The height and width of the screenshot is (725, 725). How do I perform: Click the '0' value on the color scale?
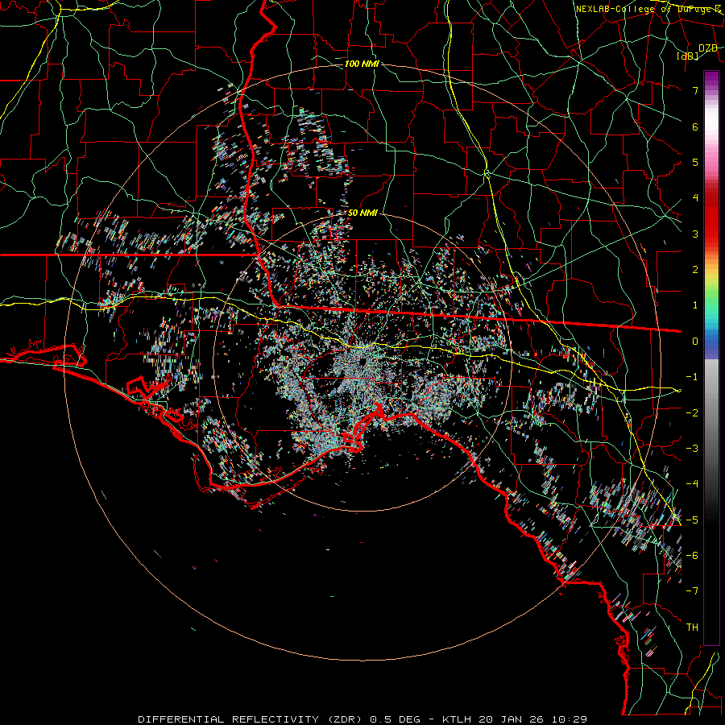695,342
